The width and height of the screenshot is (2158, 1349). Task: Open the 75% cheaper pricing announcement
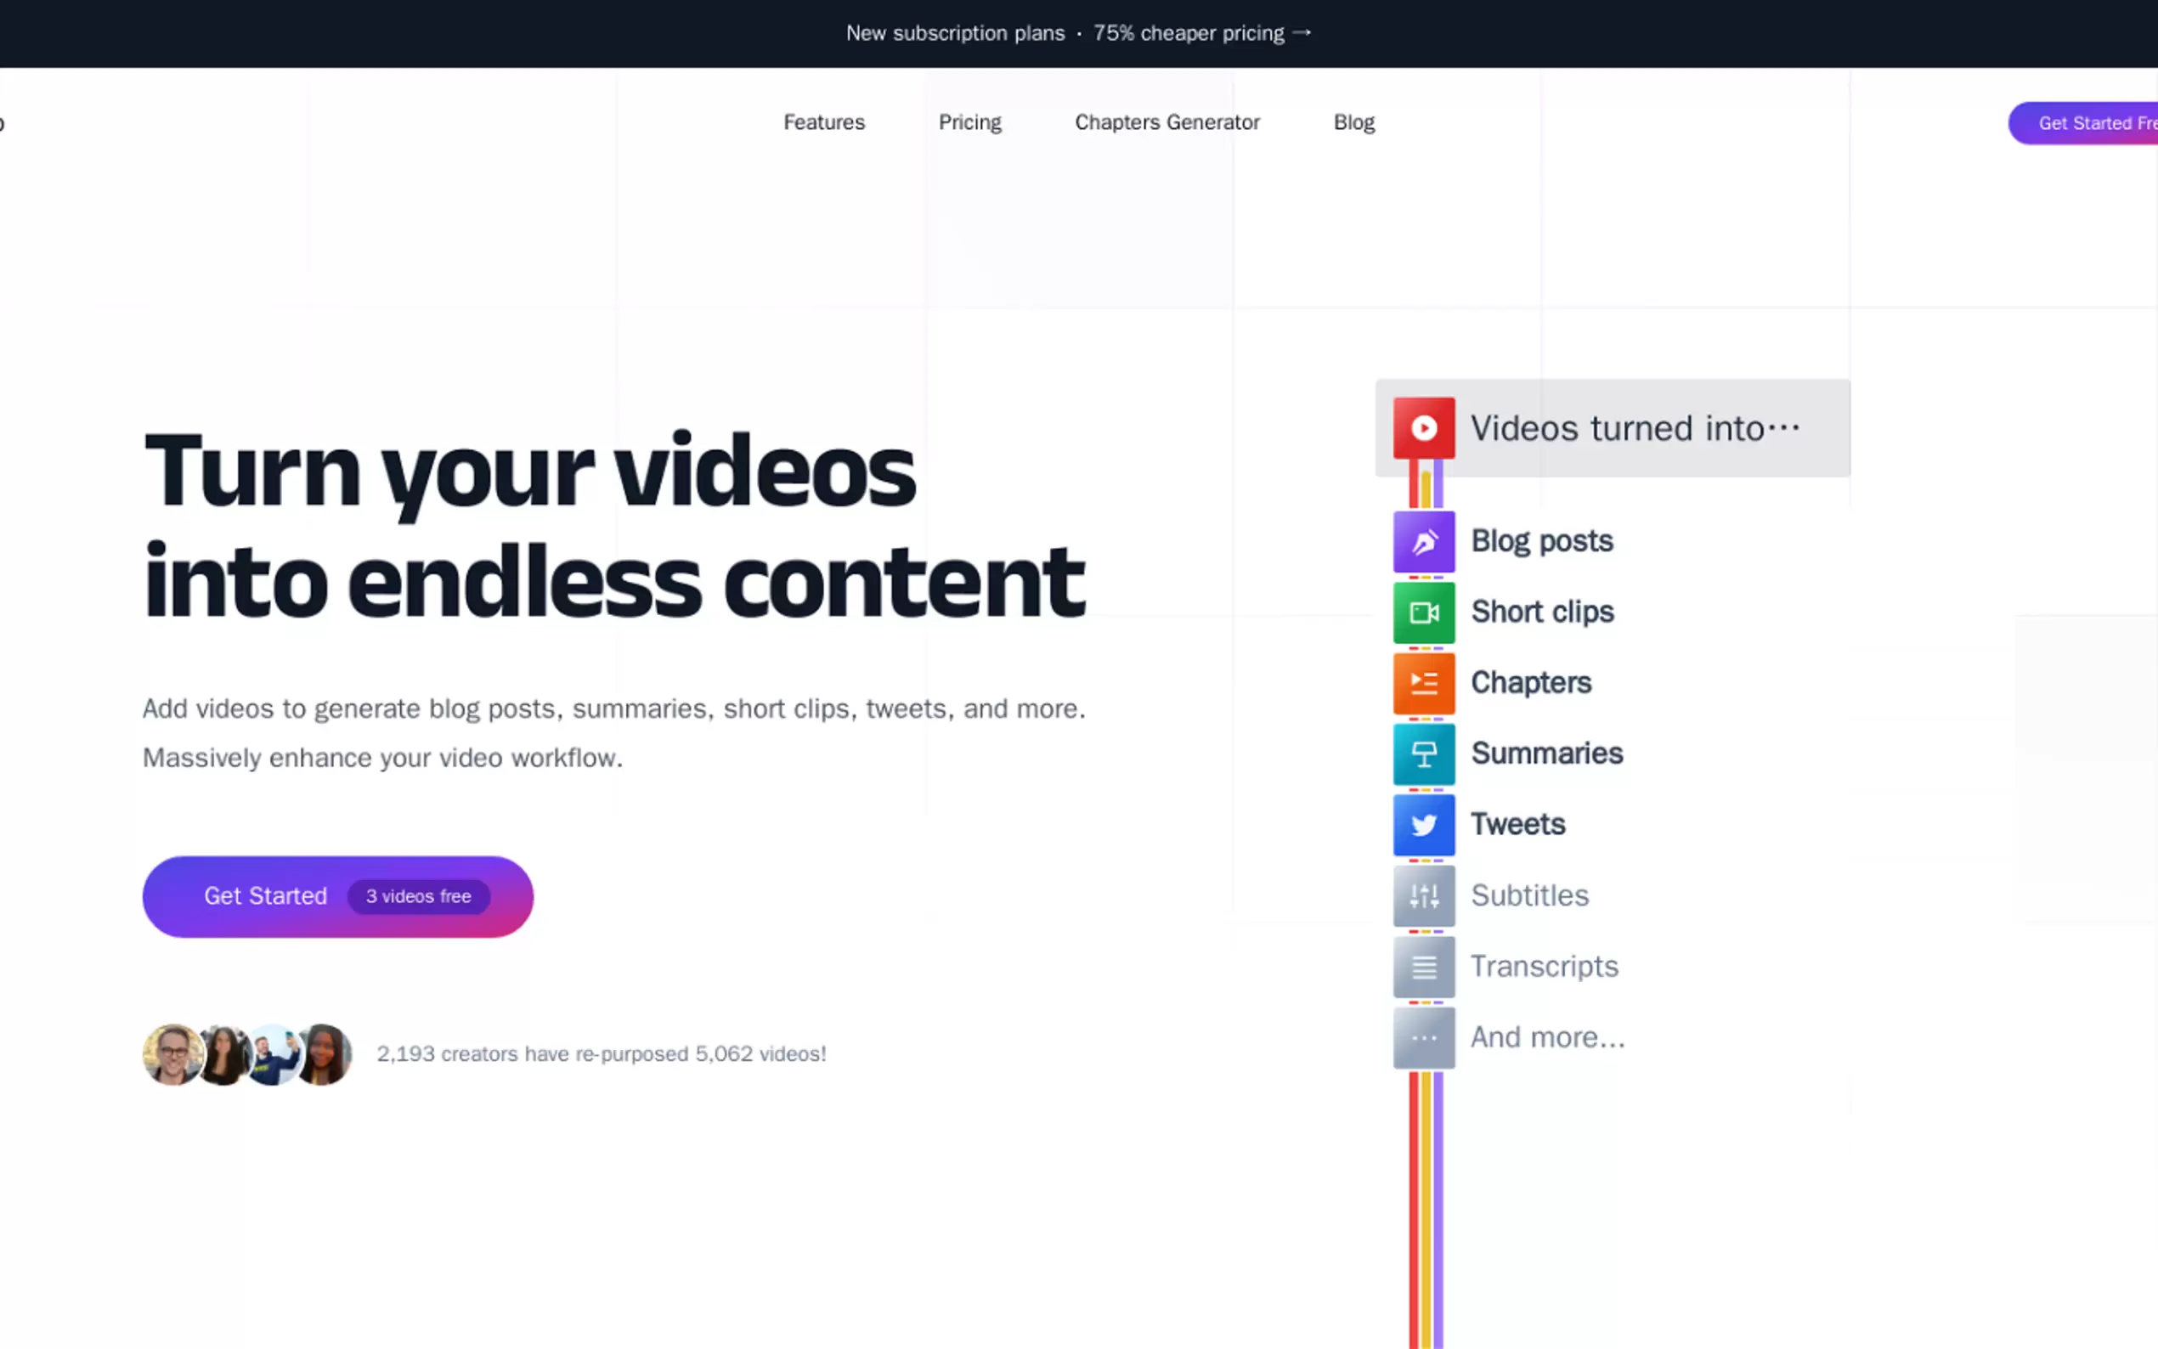coord(1190,33)
